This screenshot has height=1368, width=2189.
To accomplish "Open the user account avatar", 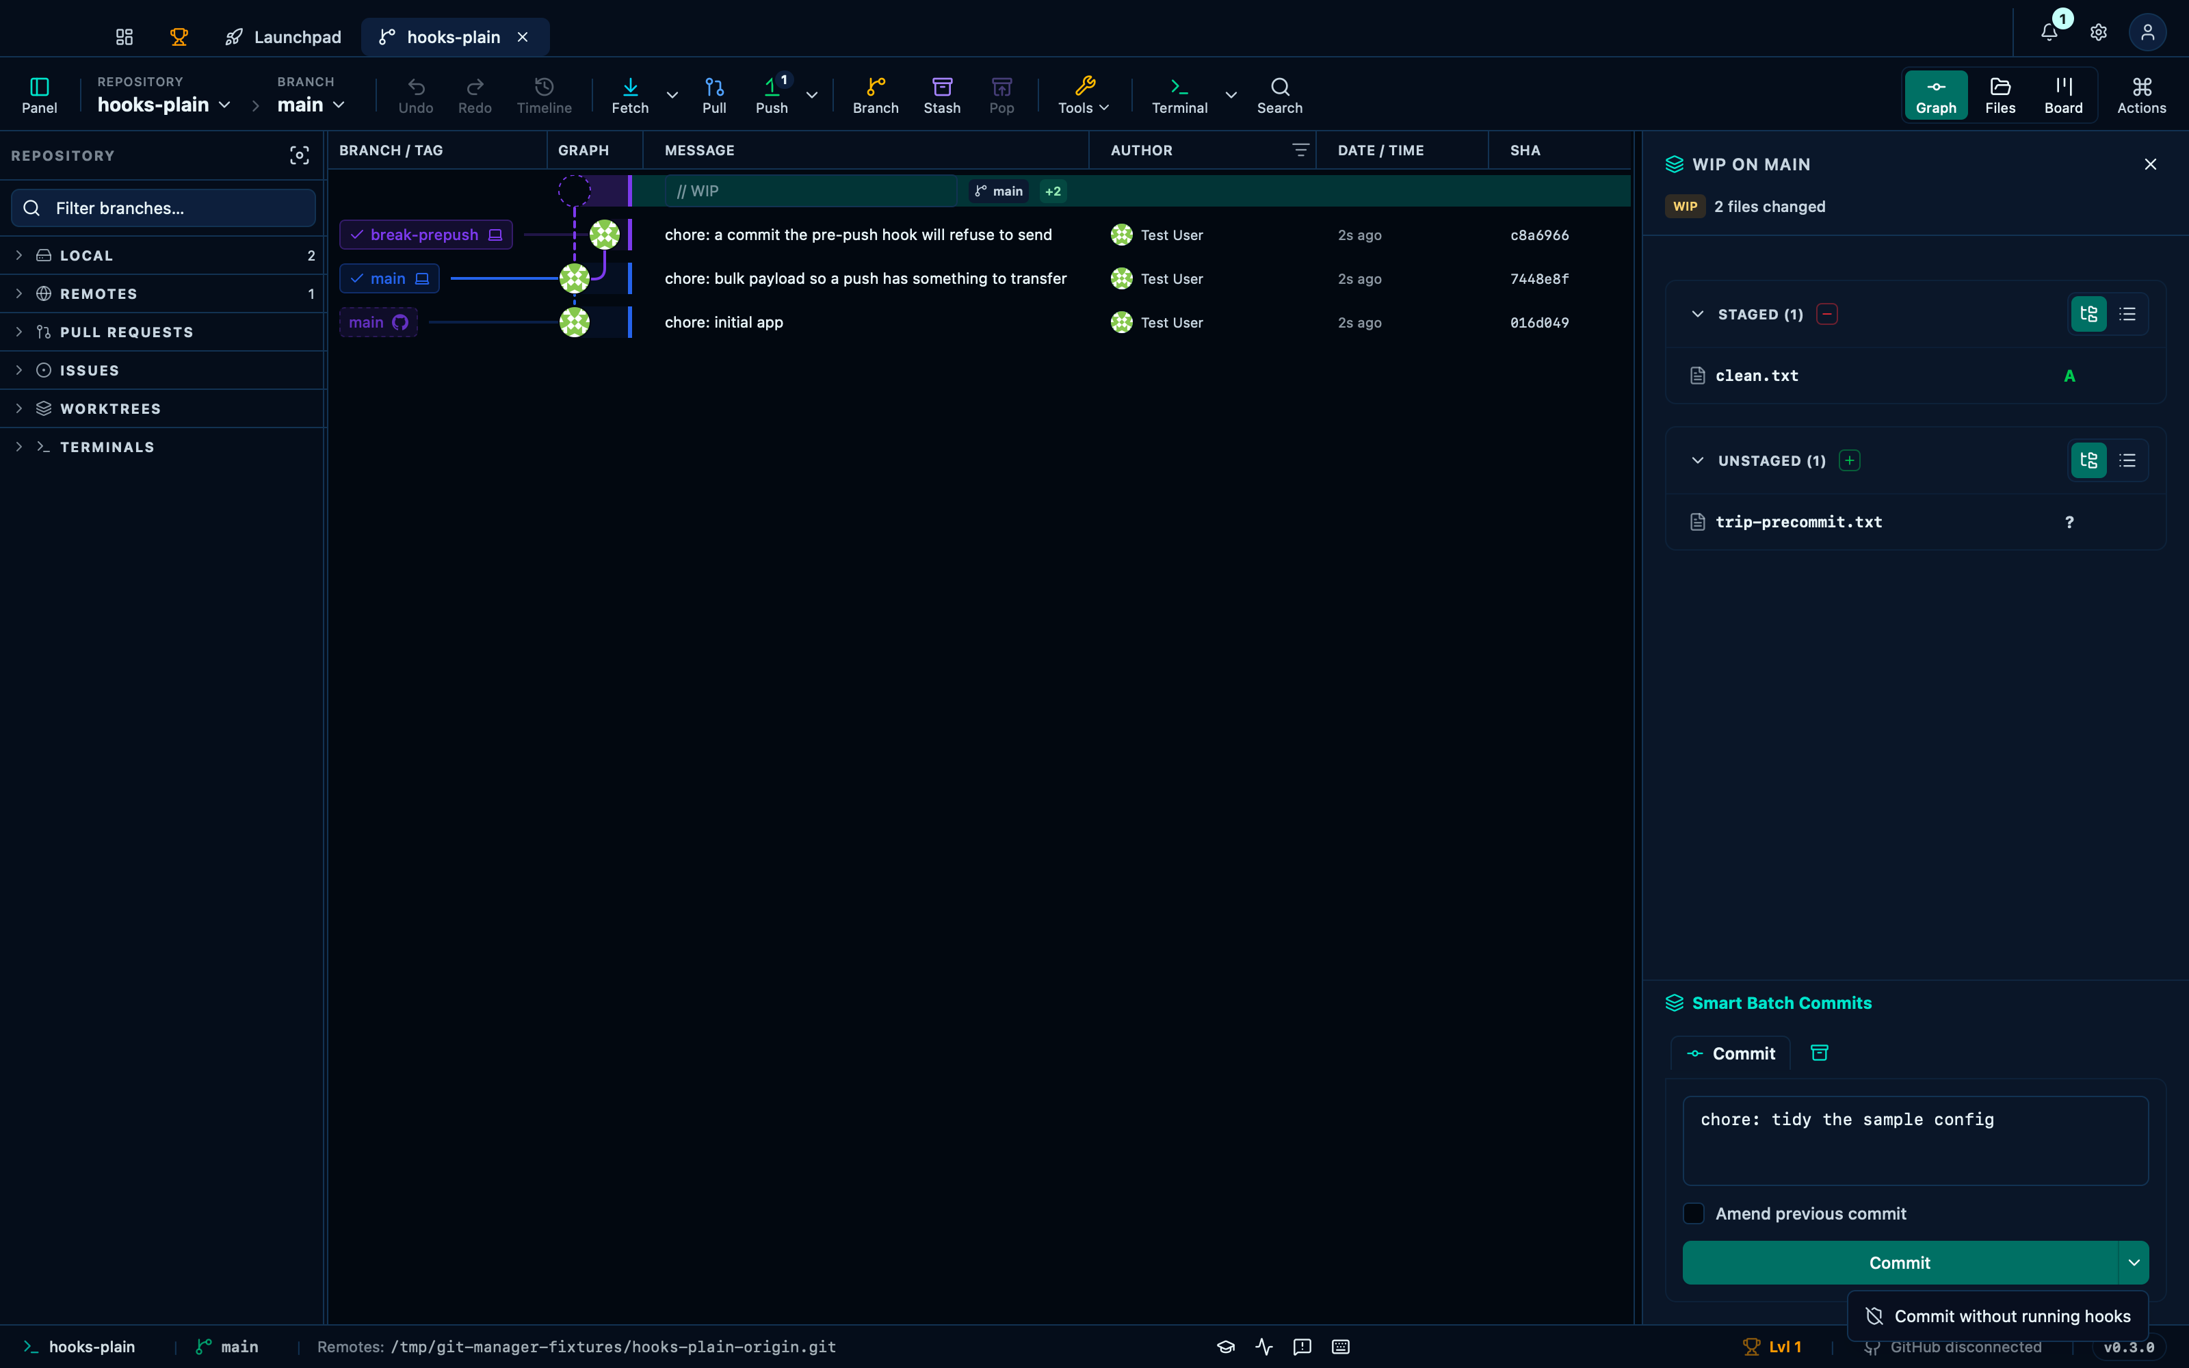I will point(2147,33).
